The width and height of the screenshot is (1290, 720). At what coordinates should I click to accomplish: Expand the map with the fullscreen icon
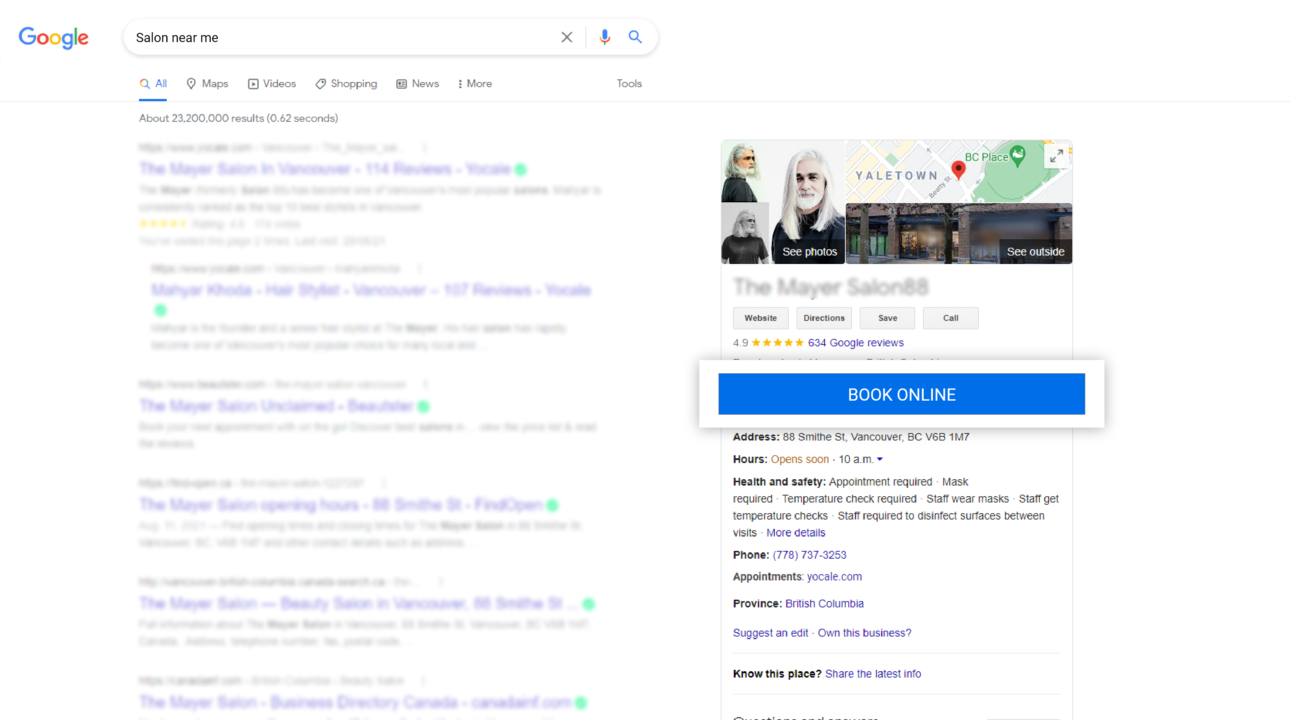1056,157
